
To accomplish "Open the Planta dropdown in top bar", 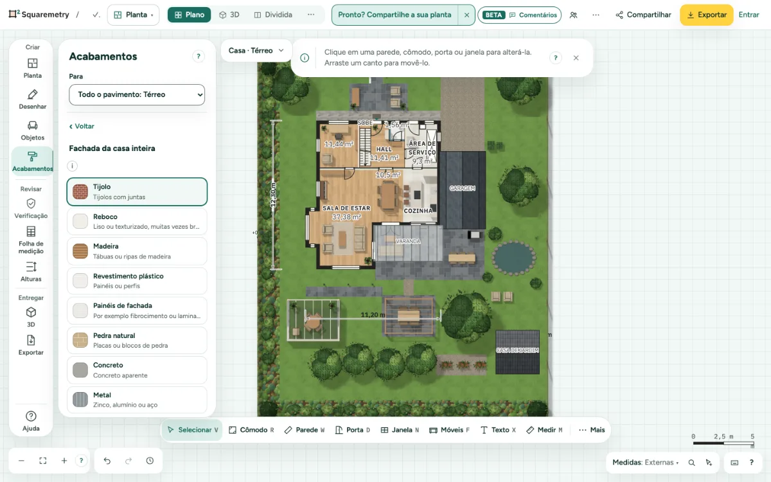I will [x=134, y=15].
